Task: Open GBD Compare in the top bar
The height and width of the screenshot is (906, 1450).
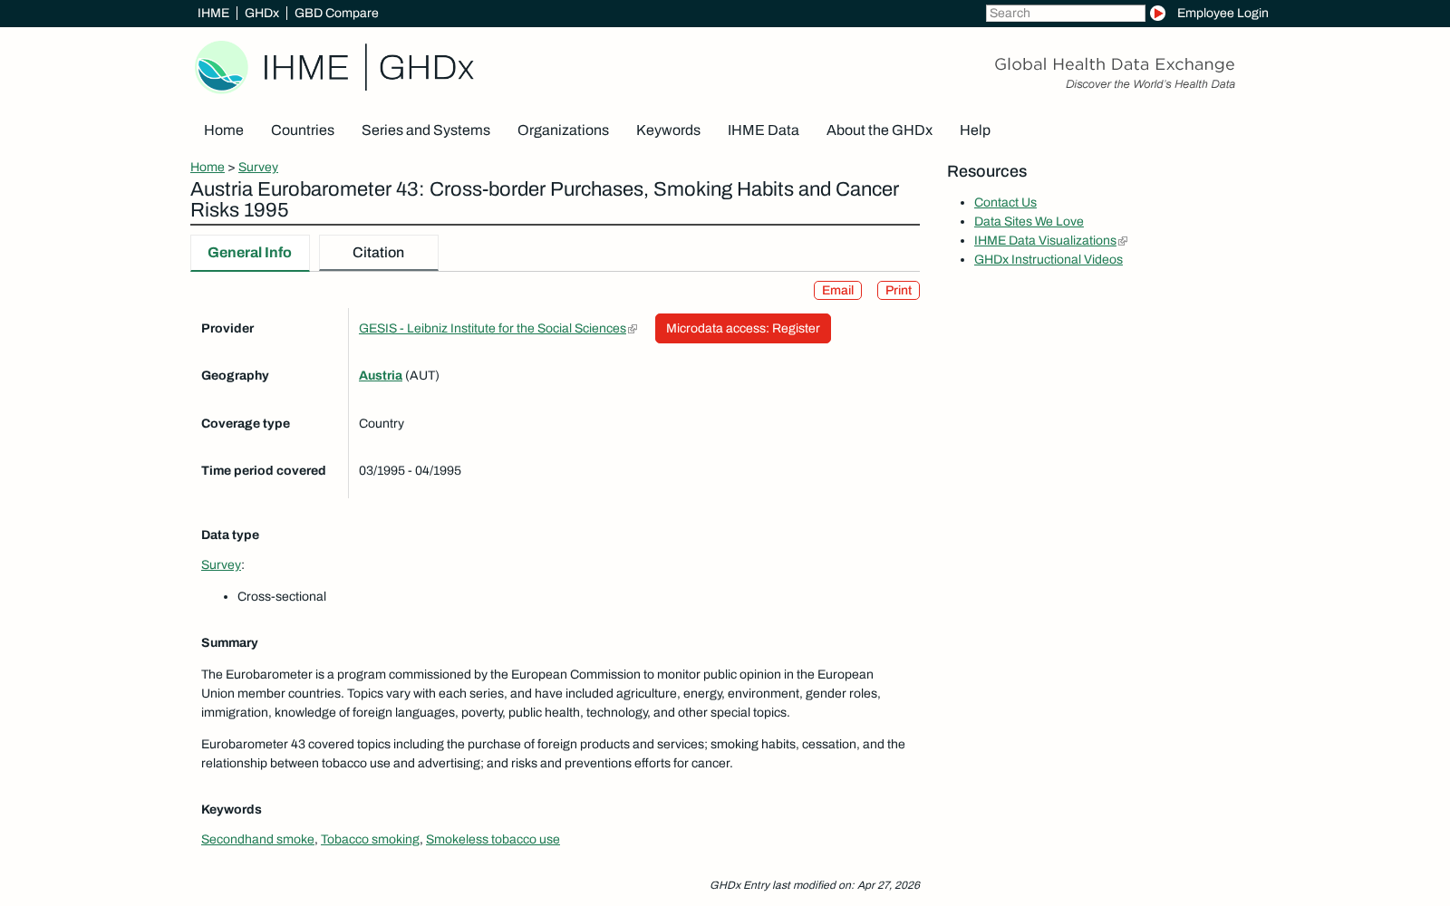Action: click(336, 13)
